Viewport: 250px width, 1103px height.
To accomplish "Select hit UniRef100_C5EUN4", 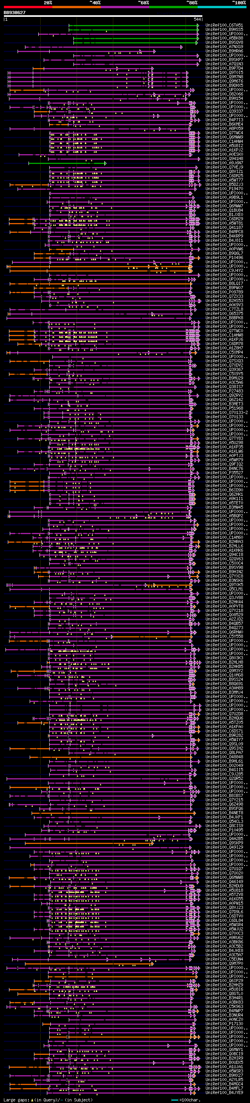I will tap(224, 959).
